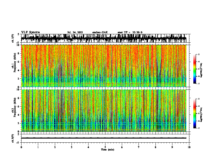The image size is (213, 165).
Task: Click the "Time (min)" axis label
Action: (x=108, y=150)
